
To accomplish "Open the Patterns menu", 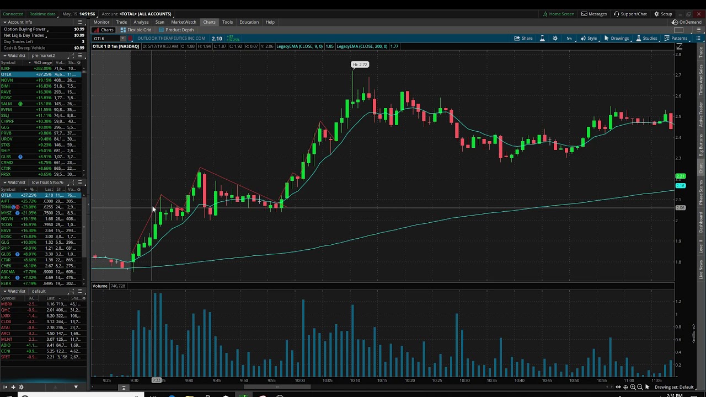I will click(676, 38).
